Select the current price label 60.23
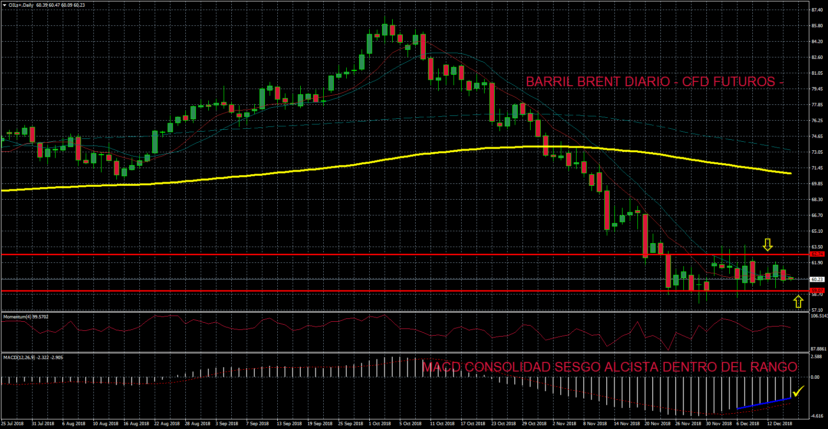 (817, 279)
